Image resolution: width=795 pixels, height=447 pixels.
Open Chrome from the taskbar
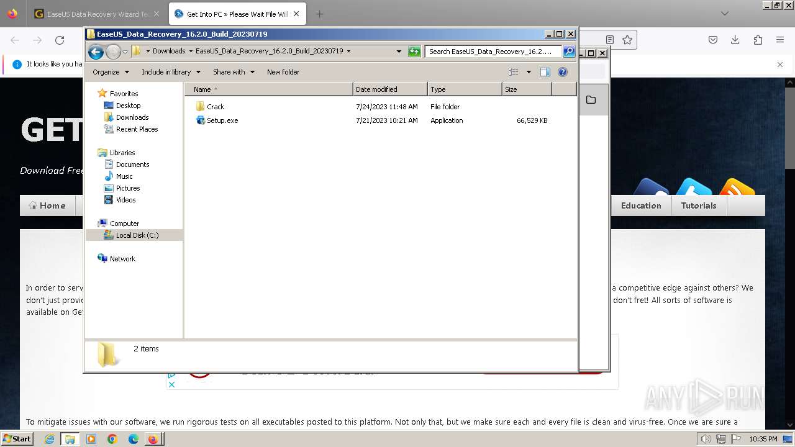[112, 439]
